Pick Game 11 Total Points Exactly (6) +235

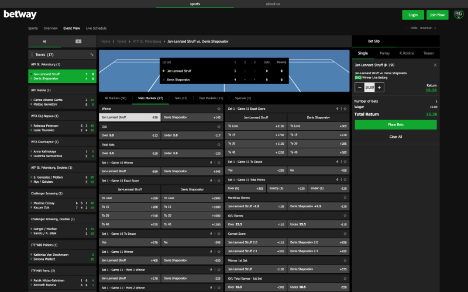[x=287, y=188]
